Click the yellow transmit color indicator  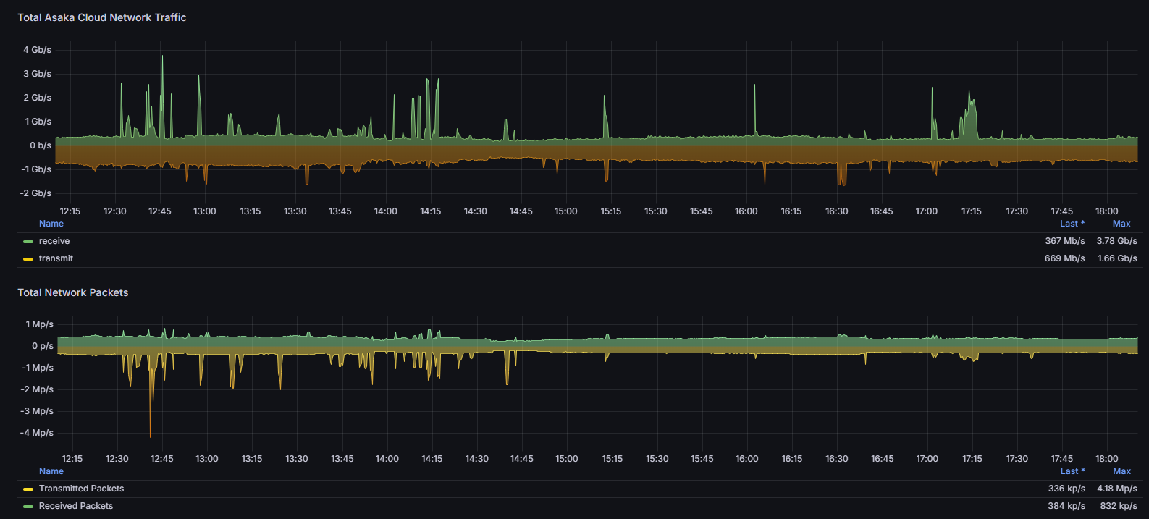coord(28,259)
